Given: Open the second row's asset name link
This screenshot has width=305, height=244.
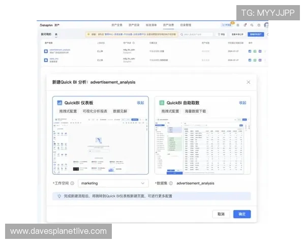Looking at the screenshot, I should pos(54,59).
